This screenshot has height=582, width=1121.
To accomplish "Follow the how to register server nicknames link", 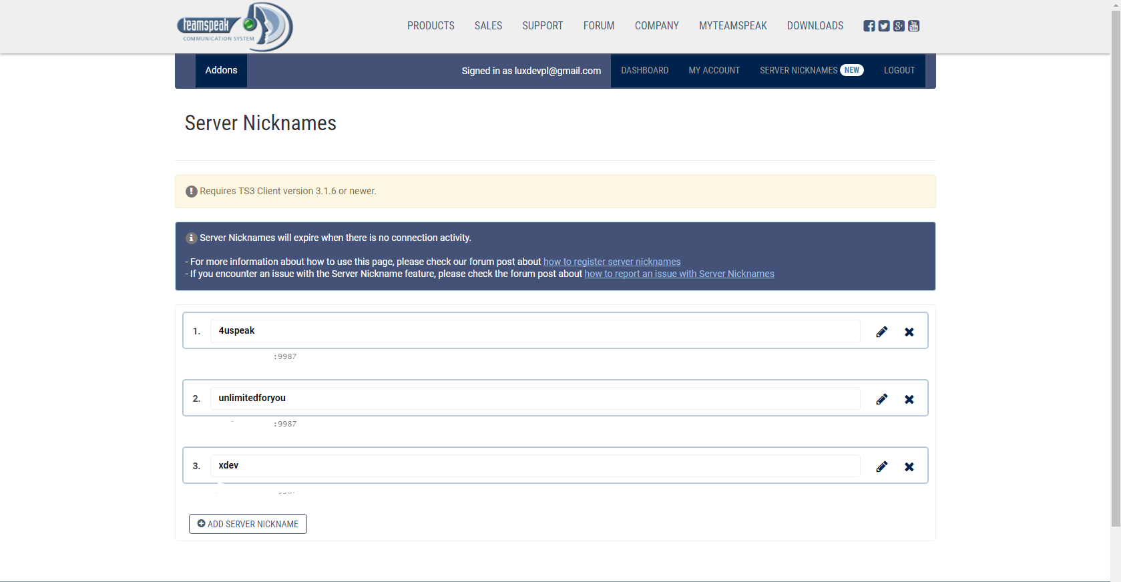I will [612, 262].
